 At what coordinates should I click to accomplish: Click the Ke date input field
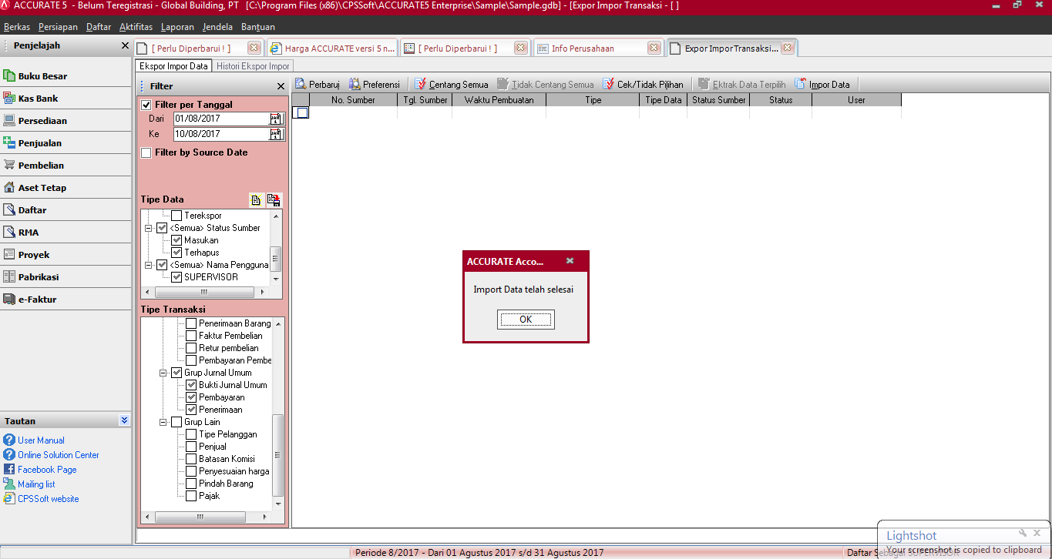[220, 134]
